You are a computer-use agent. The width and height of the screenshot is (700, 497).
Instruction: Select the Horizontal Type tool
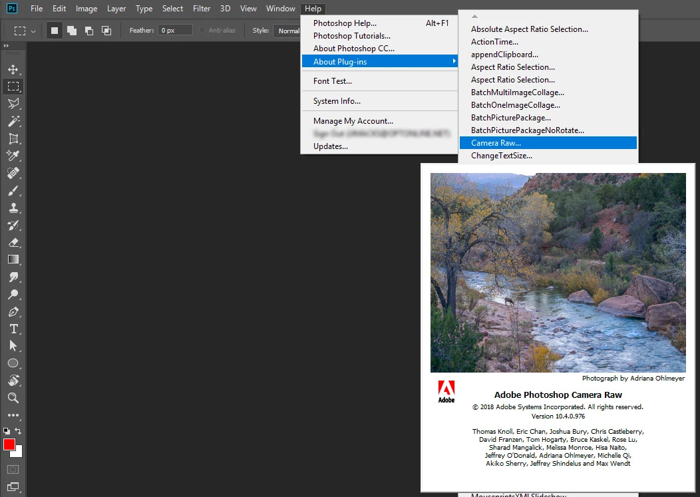tap(13, 329)
